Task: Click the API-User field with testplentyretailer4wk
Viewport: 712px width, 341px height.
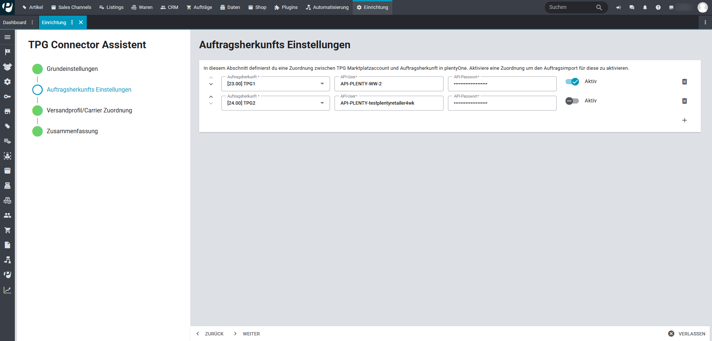Action: pyautogui.click(x=389, y=103)
